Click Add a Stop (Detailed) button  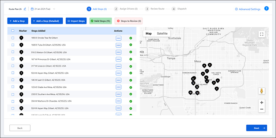[x=47, y=21]
